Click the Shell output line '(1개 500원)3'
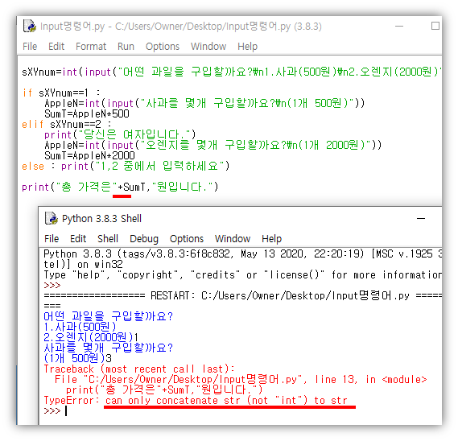 (78, 358)
